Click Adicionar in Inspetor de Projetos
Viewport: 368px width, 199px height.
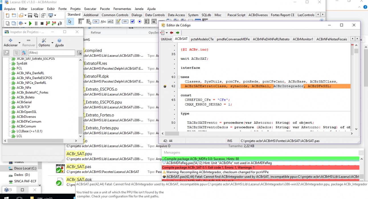coord(11,43)
